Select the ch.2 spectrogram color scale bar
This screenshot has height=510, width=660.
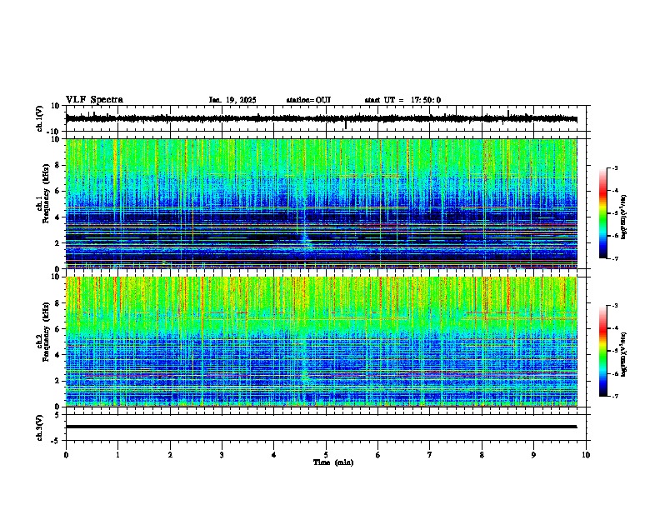602,351
